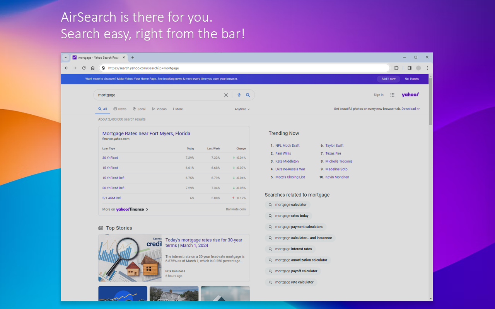The height and width of the screenshot is (309, 495).
Task: Open the browser three-dot menu
Action: click(x=427, y=68)
